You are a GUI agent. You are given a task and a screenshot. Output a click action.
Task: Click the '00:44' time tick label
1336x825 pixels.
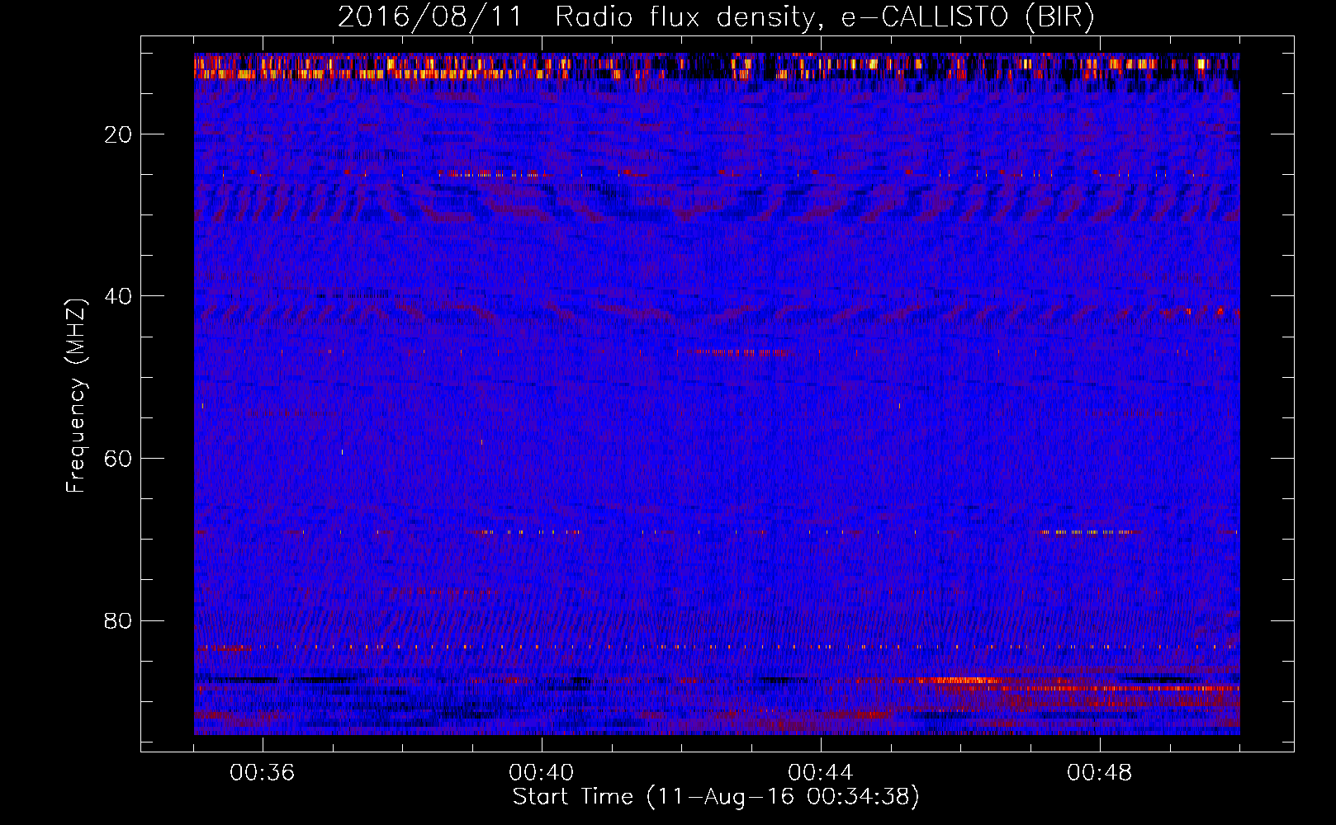pyautogui.click(x=821, y=773)
